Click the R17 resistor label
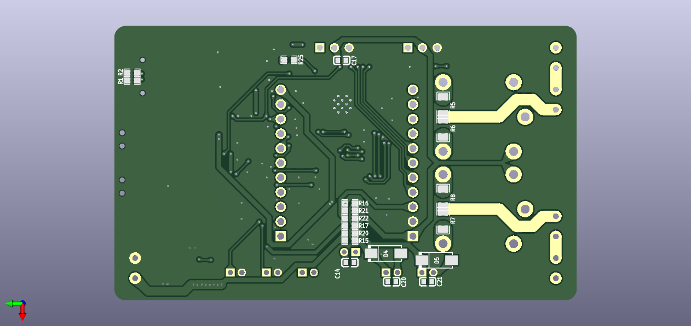691x326 pixels. (x=364, y=226)
